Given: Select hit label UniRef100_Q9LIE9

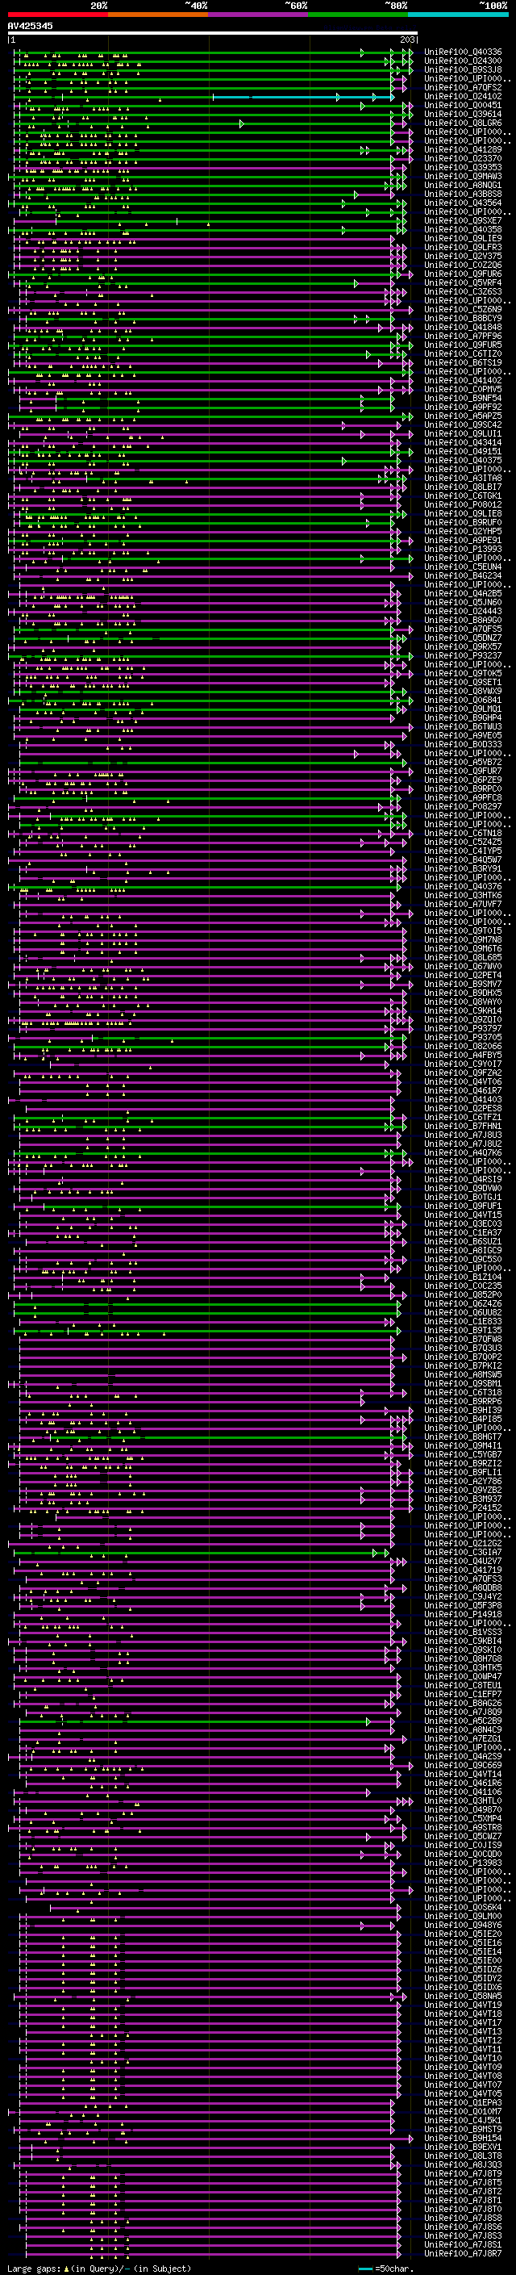Looking at the screenshot, I should coord(463,238).
